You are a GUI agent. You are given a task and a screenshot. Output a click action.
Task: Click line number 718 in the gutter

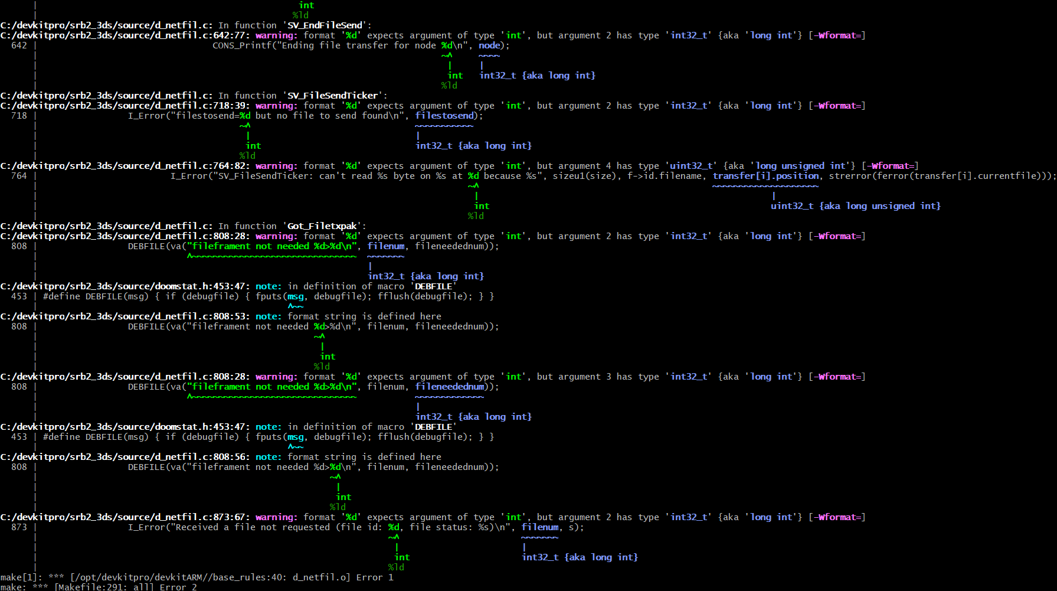point(19,116)
